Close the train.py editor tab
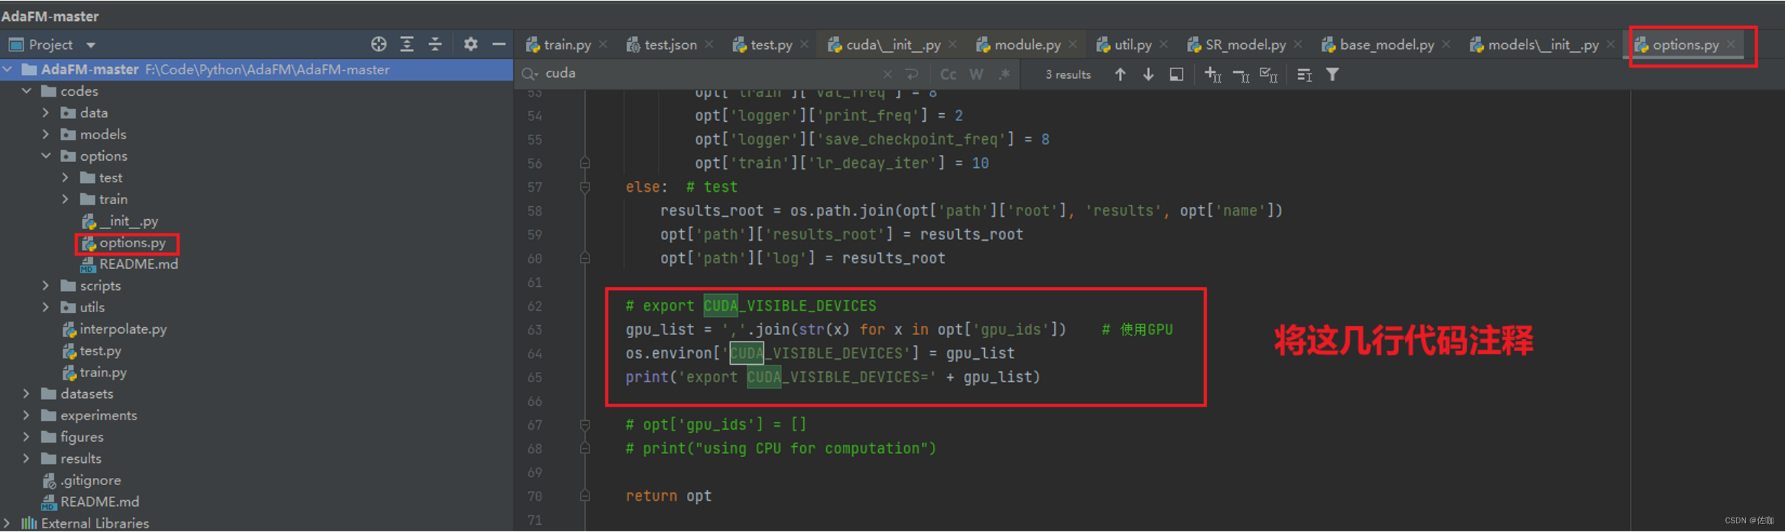 tap(603, 45)
